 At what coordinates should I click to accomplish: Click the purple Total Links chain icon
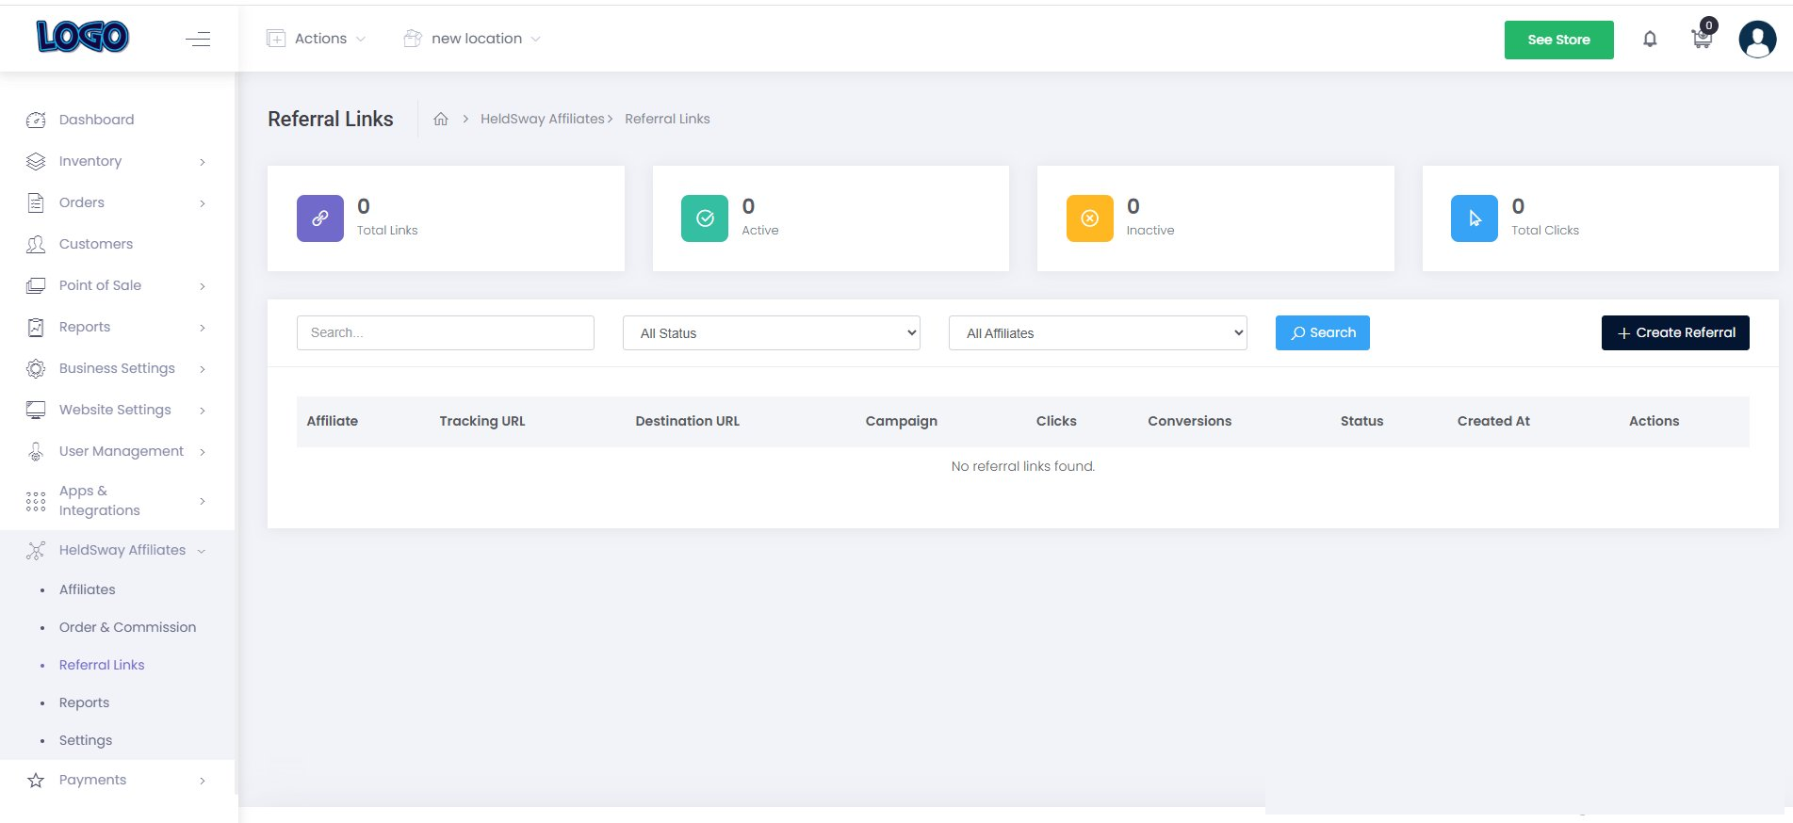coord(320,218)
